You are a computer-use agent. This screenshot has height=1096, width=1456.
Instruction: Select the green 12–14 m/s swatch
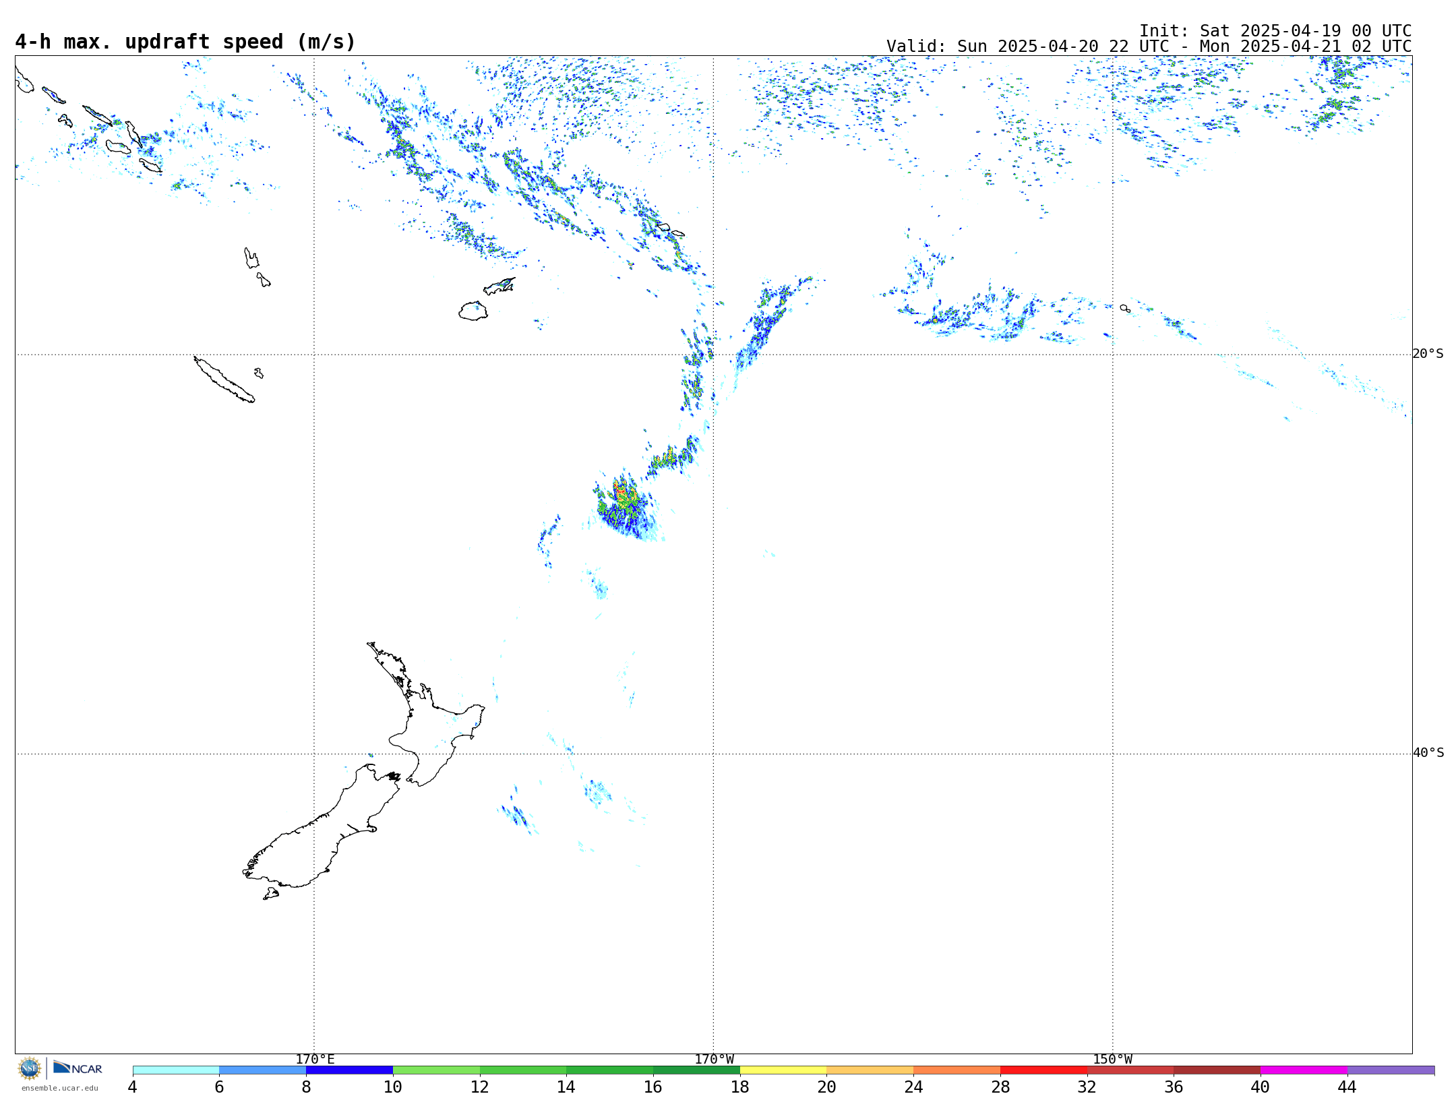(x=523, y=1070)
